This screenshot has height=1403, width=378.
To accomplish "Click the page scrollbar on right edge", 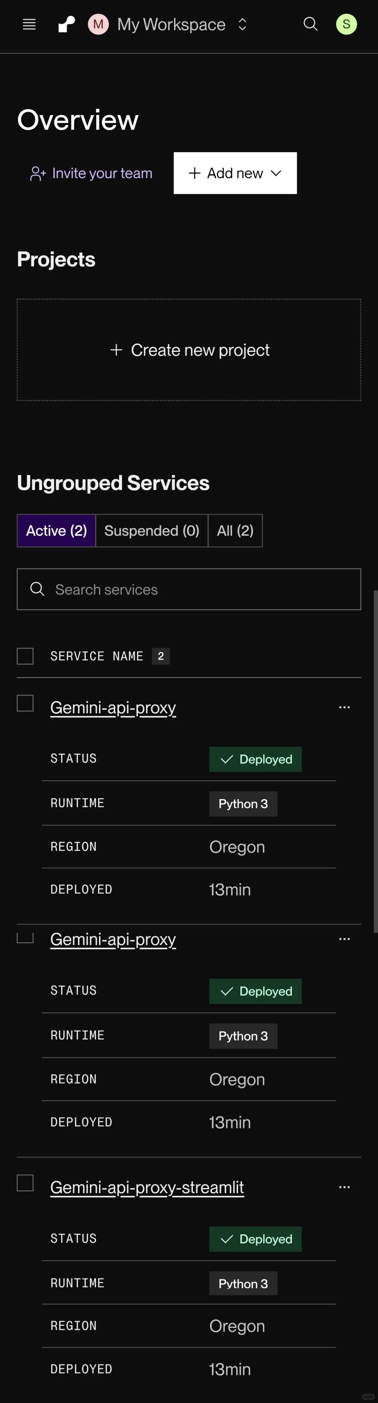I will click(x=375, y=762).
